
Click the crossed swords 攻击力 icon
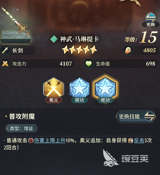pos(5,64)
